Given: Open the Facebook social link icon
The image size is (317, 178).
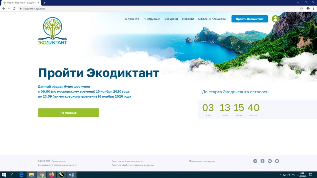Looking at the screenshot, I should click(x=263, y=161).
